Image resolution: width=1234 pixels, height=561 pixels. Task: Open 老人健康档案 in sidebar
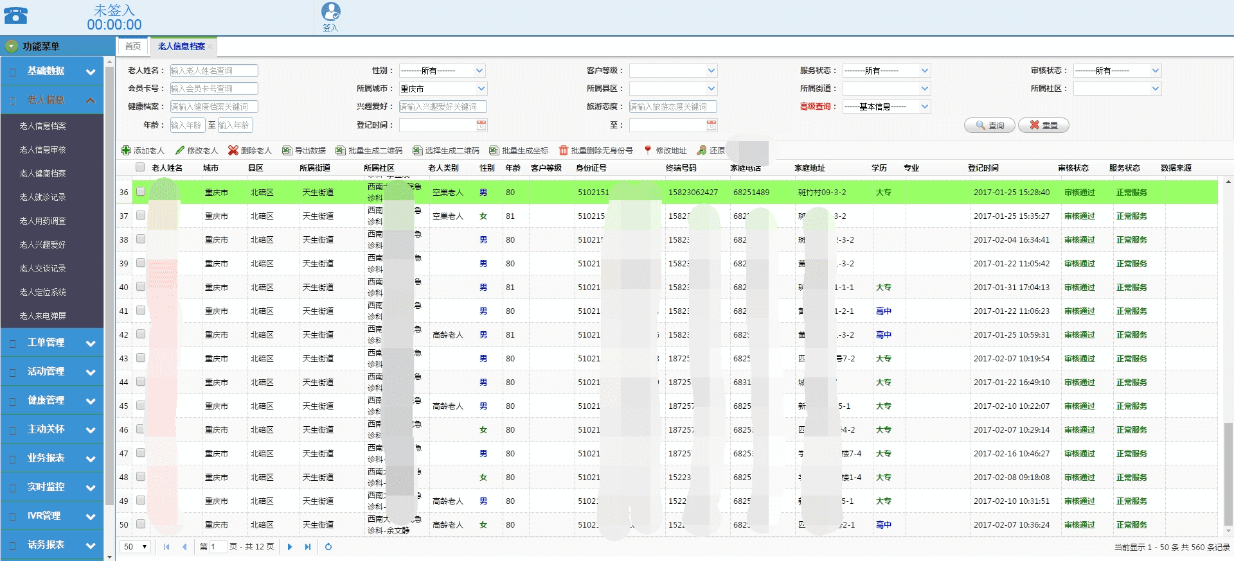coord(43,173)
